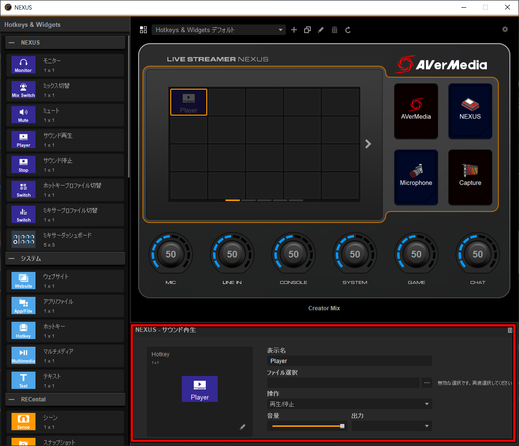Click the ファイル選択 file path field
519x446 pixels.
click(343, 383)
